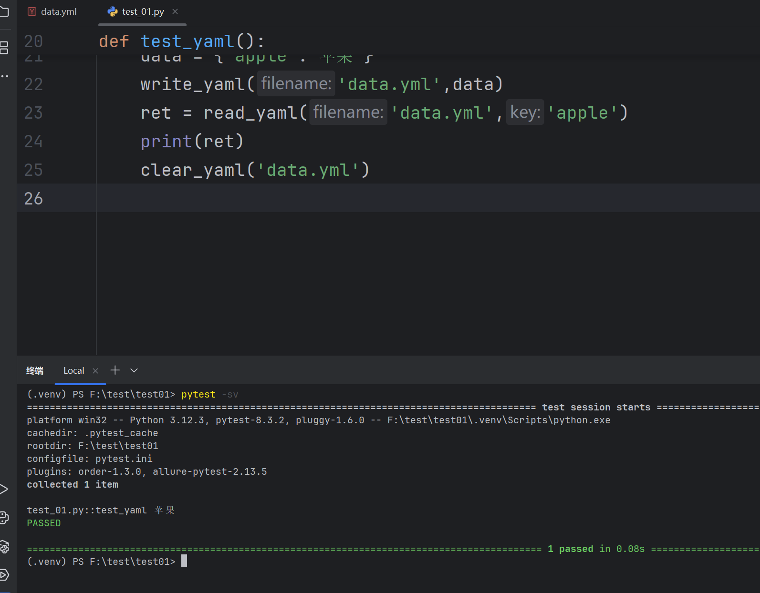Open the Run tool window icon
Viewport: 760px width, 593px height.
(4, 489)
